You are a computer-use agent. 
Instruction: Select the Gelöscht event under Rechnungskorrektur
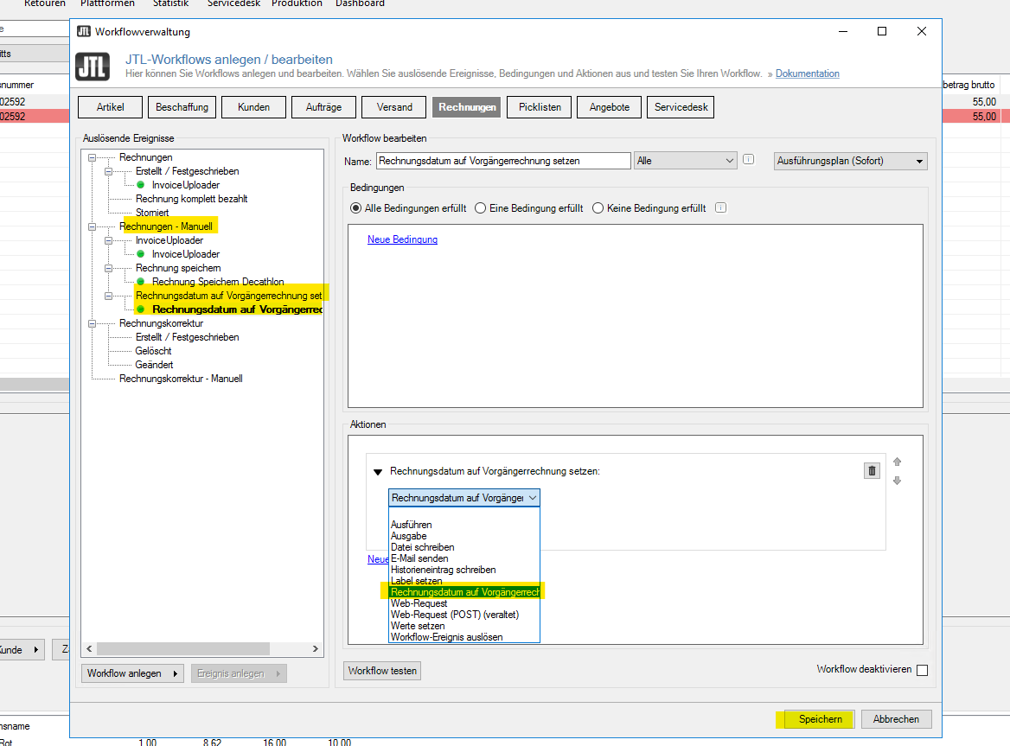[x=153, y=351]
